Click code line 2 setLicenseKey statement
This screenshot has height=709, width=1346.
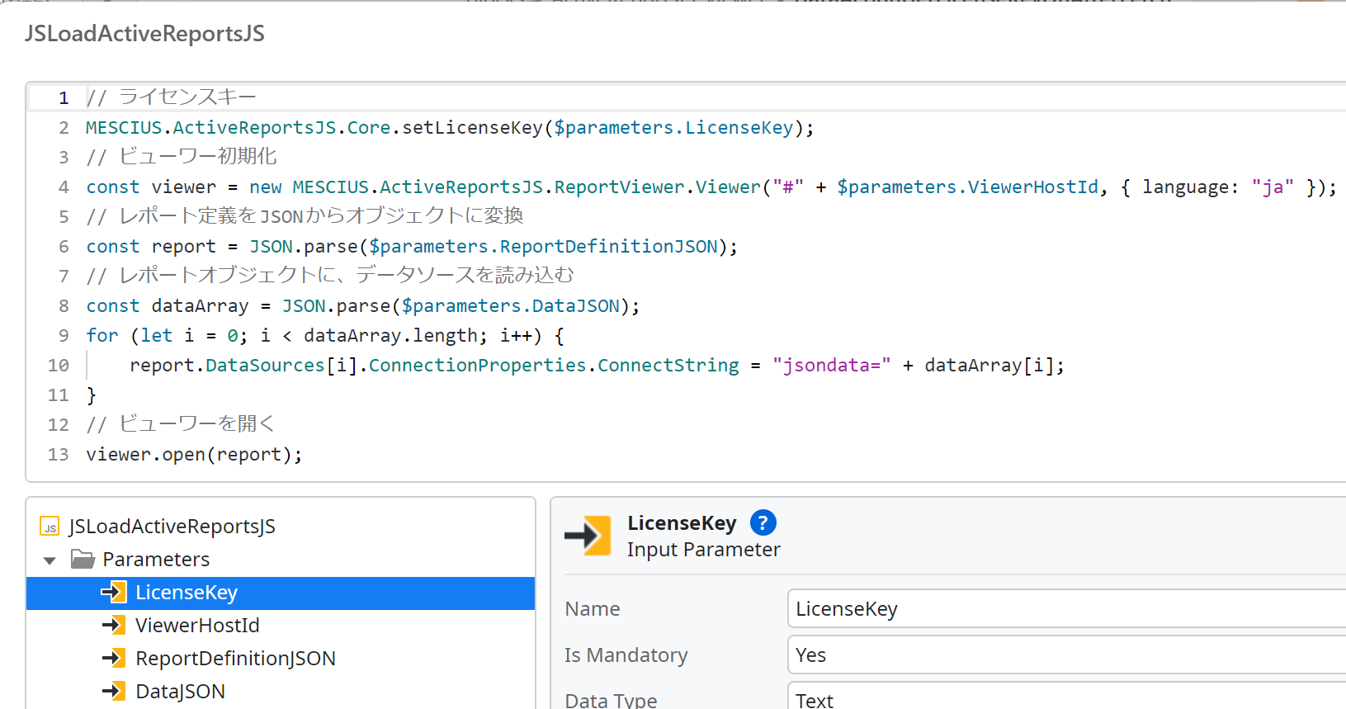tap(450, 128)
